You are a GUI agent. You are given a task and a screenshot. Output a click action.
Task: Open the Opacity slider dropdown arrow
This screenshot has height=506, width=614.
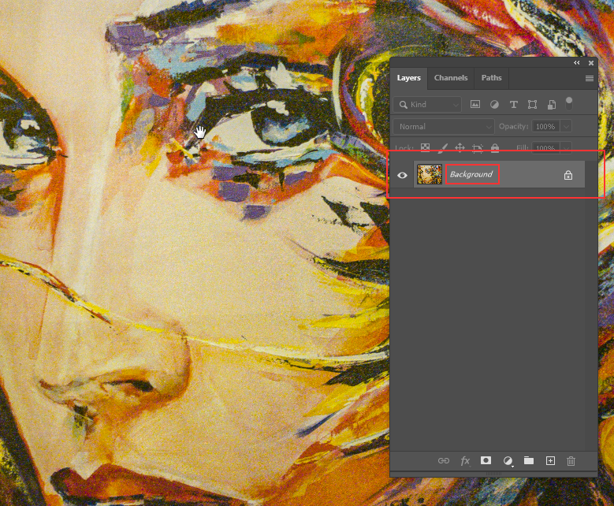tap(566, 126)
